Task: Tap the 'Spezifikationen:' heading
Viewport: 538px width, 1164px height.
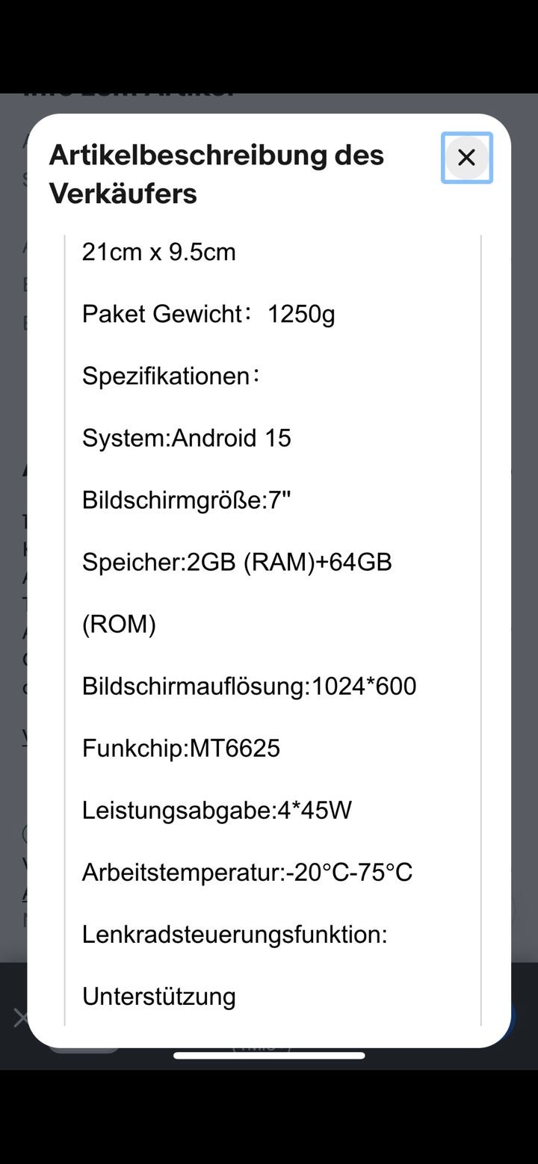Action: 171,376
